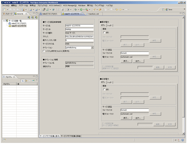
Task: Click Show Categories icon in プロパティ panel
Action: point(22,81)
